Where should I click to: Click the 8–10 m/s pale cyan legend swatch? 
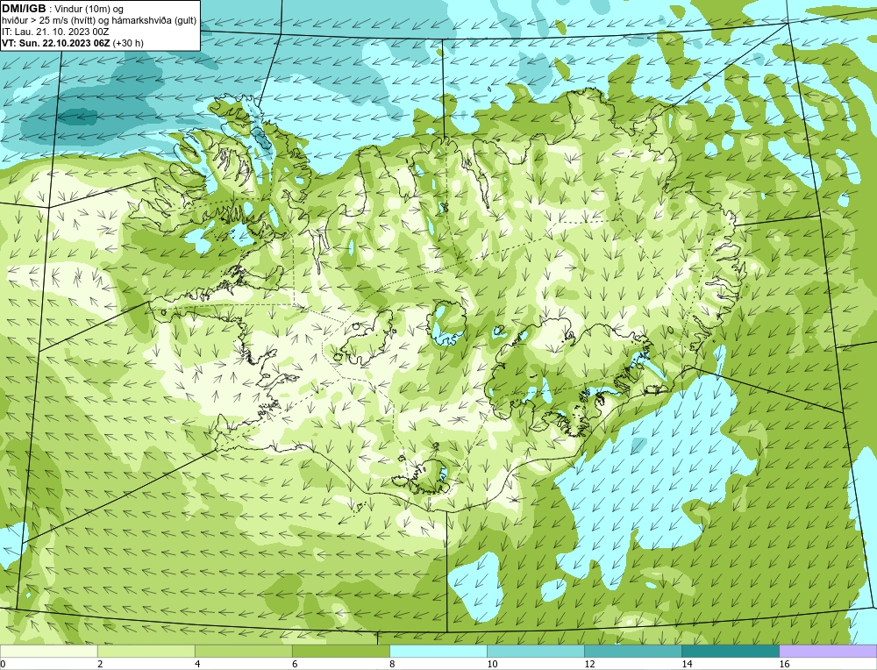pyautogui.click(x=438, y=651)
